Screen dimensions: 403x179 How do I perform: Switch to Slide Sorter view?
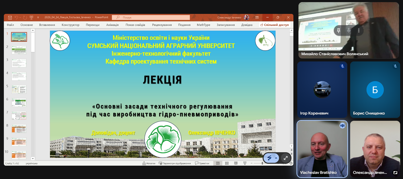pos(227,163)
